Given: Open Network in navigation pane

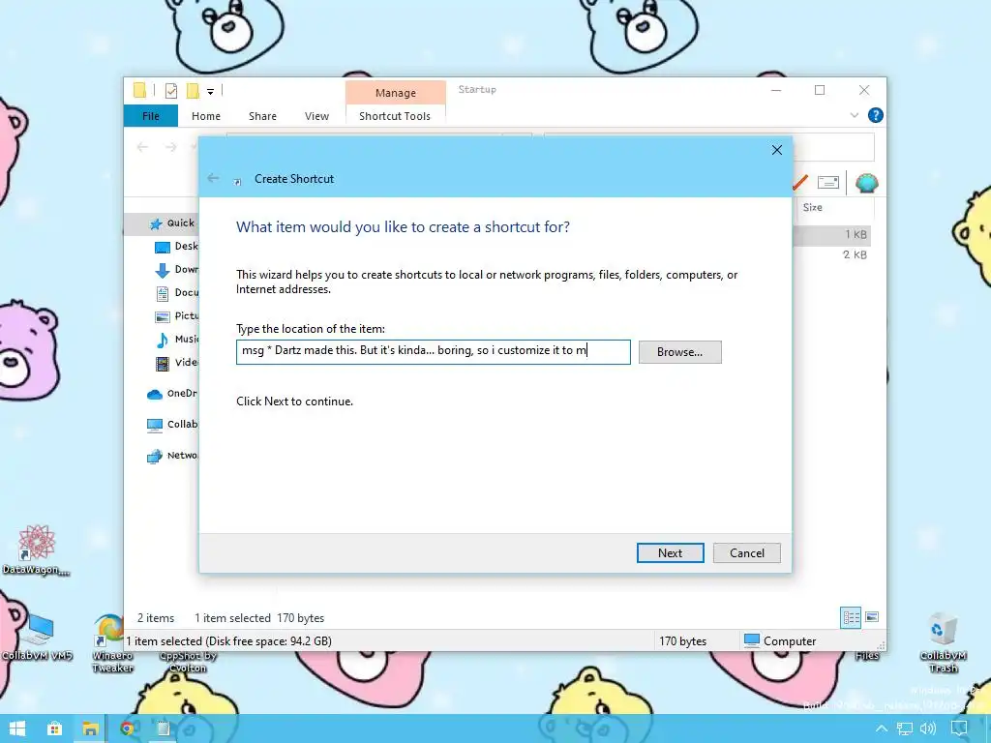Looking at the screenshot, I should pos(172,456).
